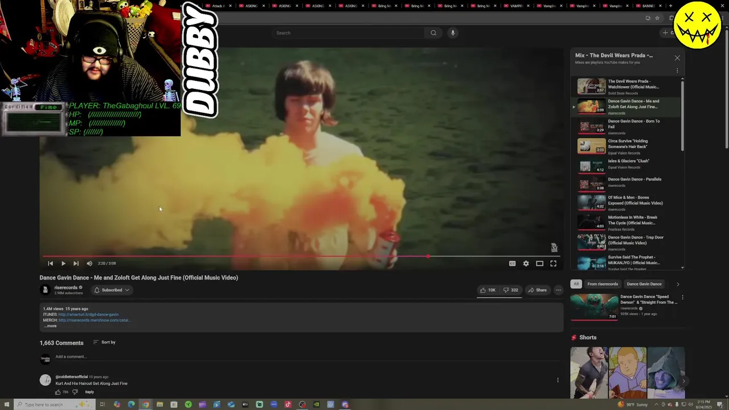Like the video with 10K likes
The width and height of the screenshot is (729, 410).
tap(487, 290)
